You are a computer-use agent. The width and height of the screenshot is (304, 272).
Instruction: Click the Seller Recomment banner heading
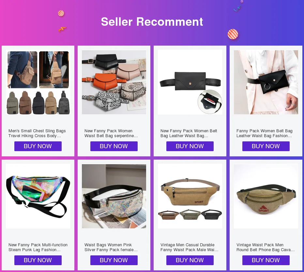click(152, 21)
